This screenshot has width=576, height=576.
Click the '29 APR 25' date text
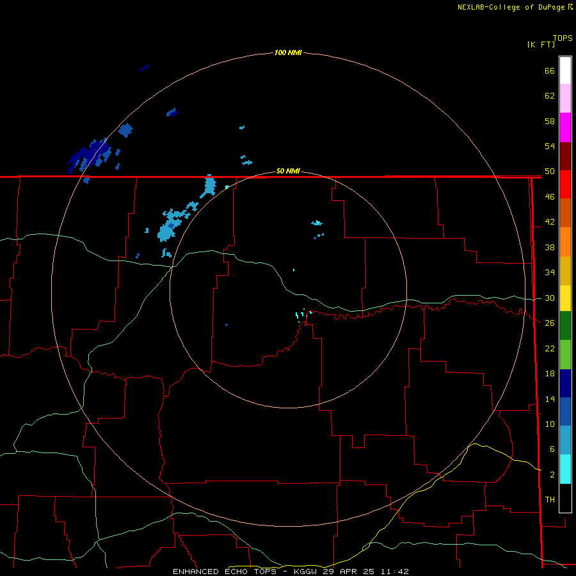348,572
